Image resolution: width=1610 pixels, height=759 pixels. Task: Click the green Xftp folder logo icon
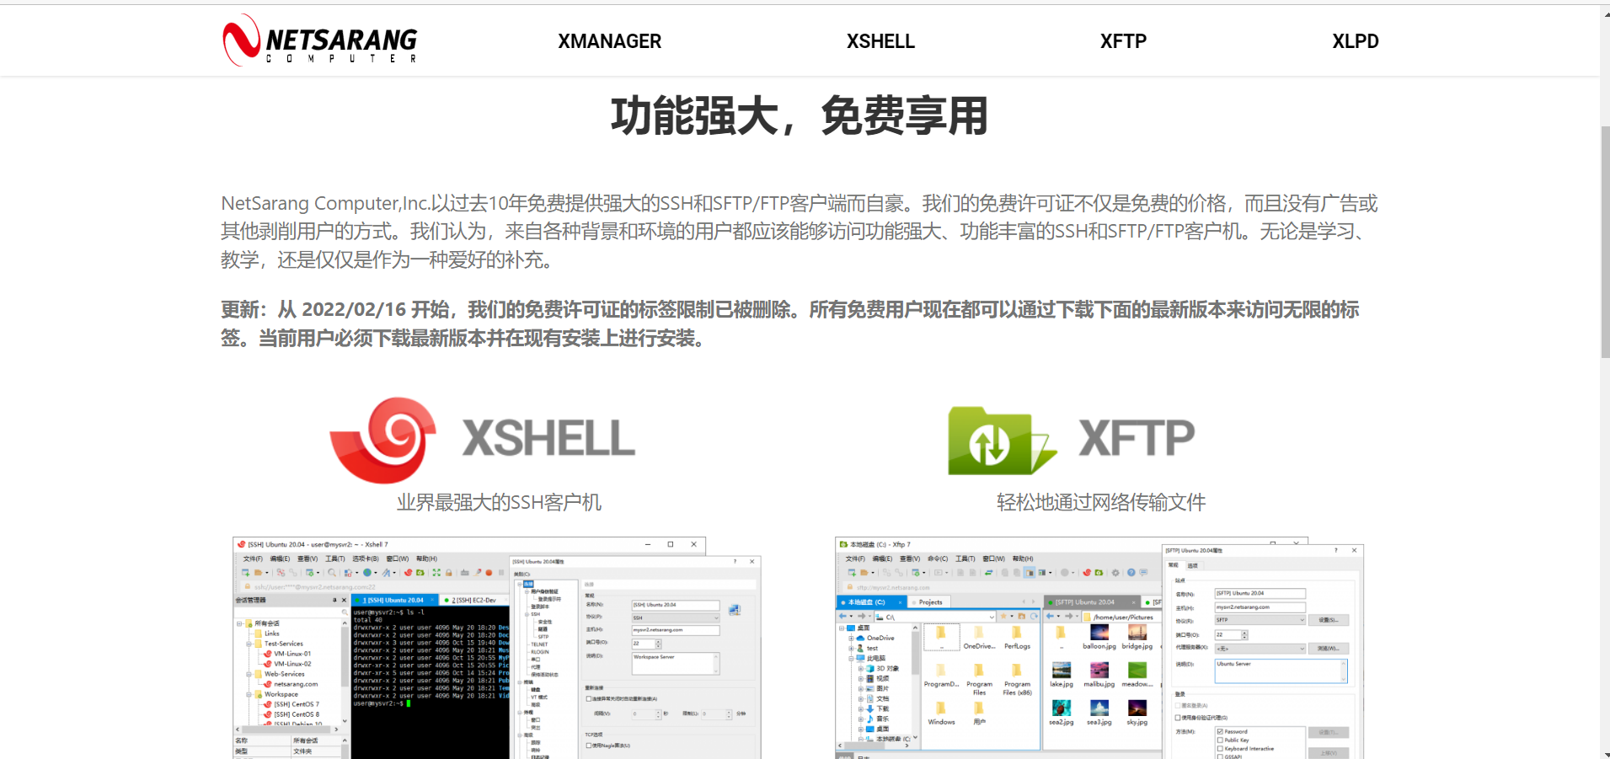click(x=1001, y=441)
